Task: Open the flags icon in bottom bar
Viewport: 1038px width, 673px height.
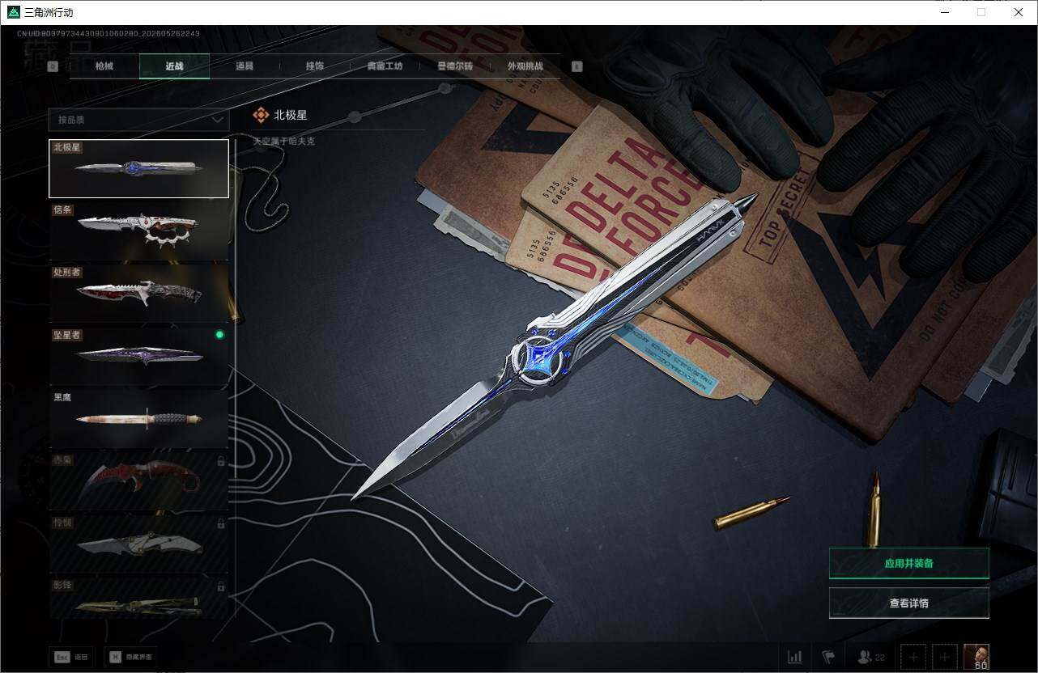Action: (x=827, y=657)
